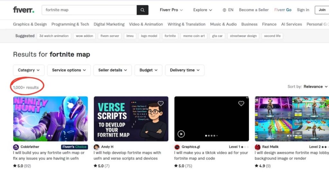The width and height of the screenshot is (329, 172).
Task: Click the Fiverr logo
Action: [x=23, y=10]
